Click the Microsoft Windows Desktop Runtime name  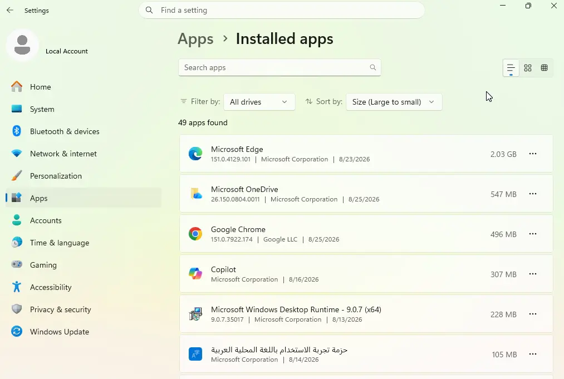pyautogui.click(x=296, y=309)
